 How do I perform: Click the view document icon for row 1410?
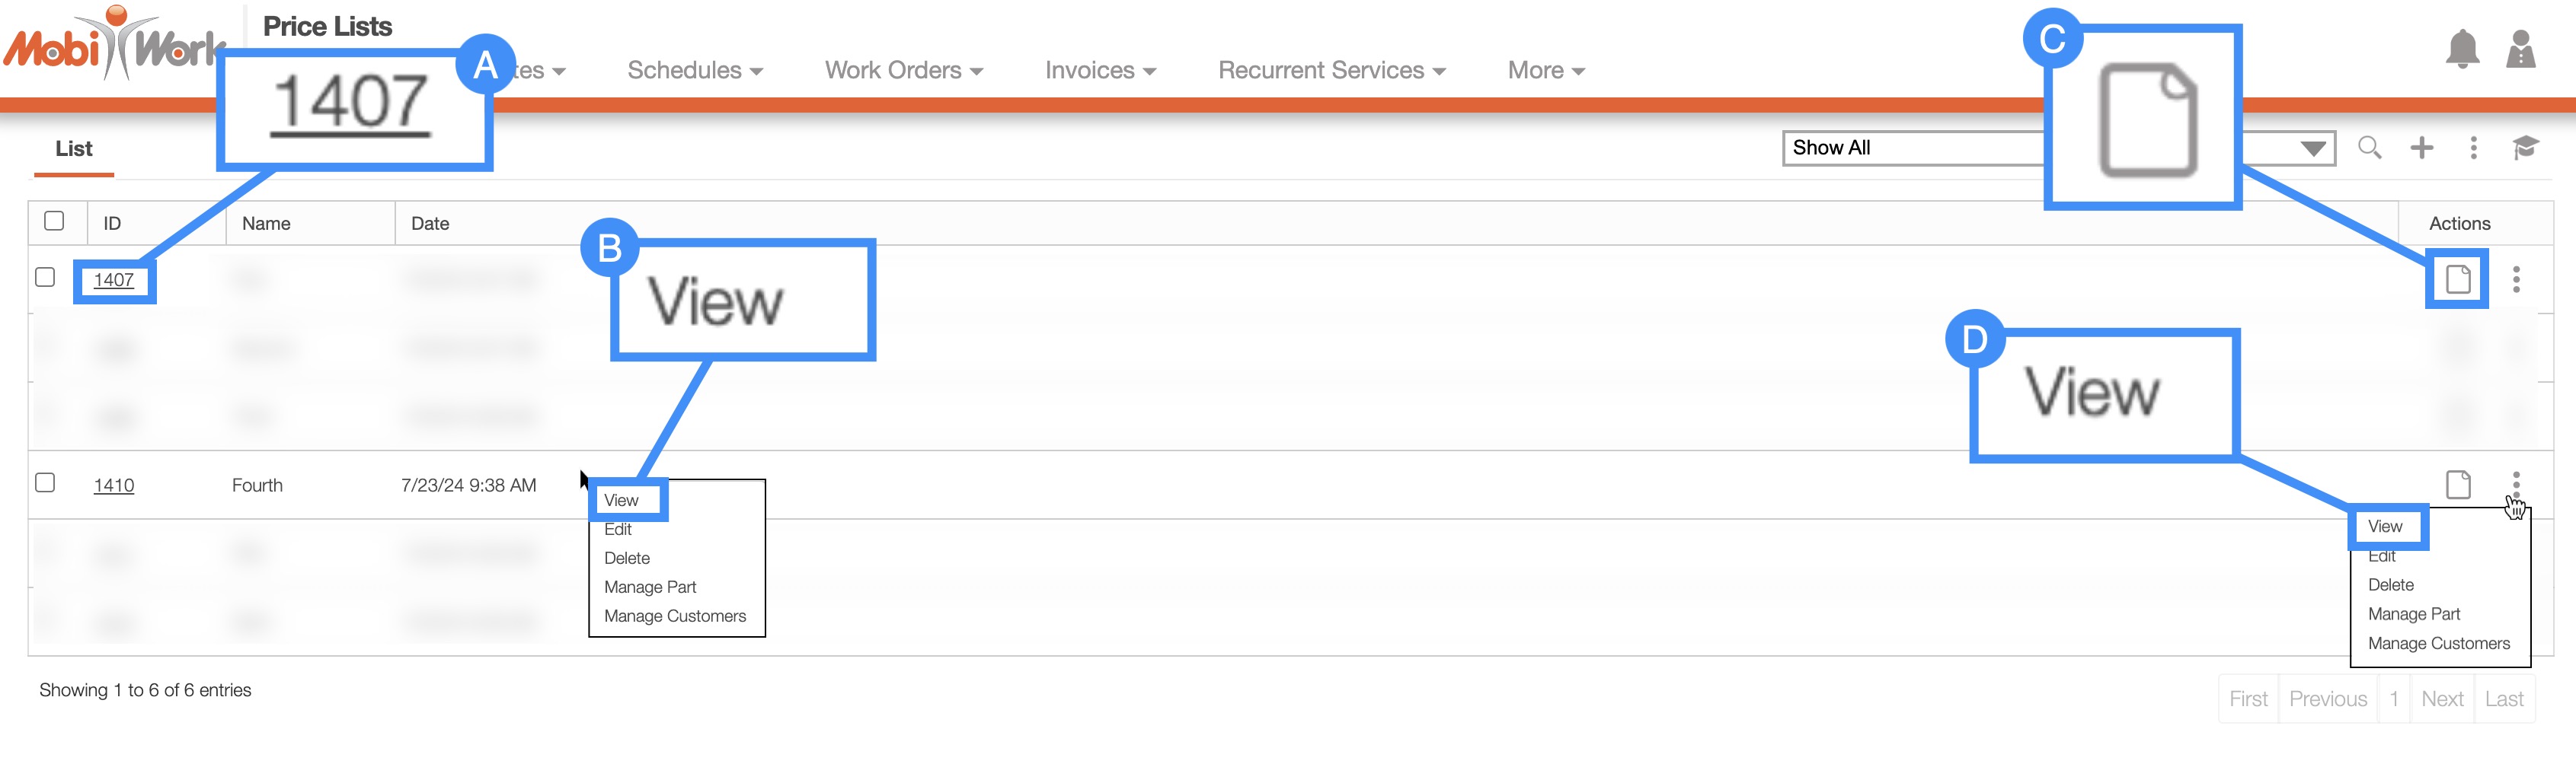2458,485
